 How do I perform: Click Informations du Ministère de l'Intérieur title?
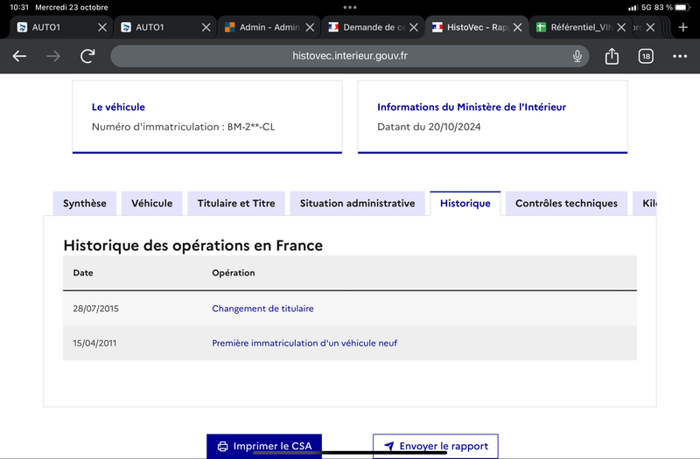pyautogui.click(x=472, y=107)
